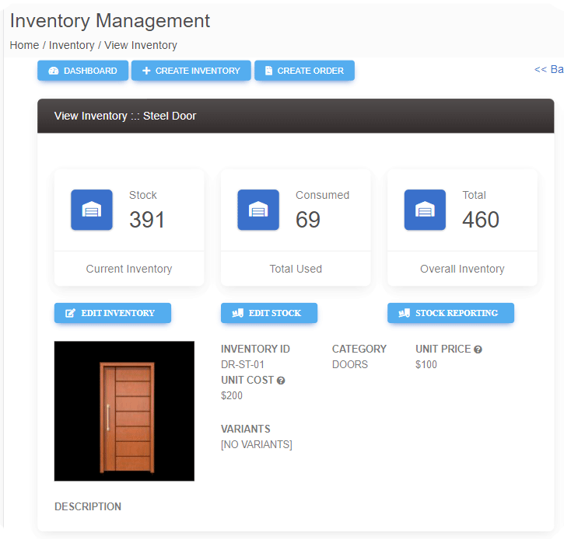Click the Dashboard button
564x539 pixels.
point(82,71)
